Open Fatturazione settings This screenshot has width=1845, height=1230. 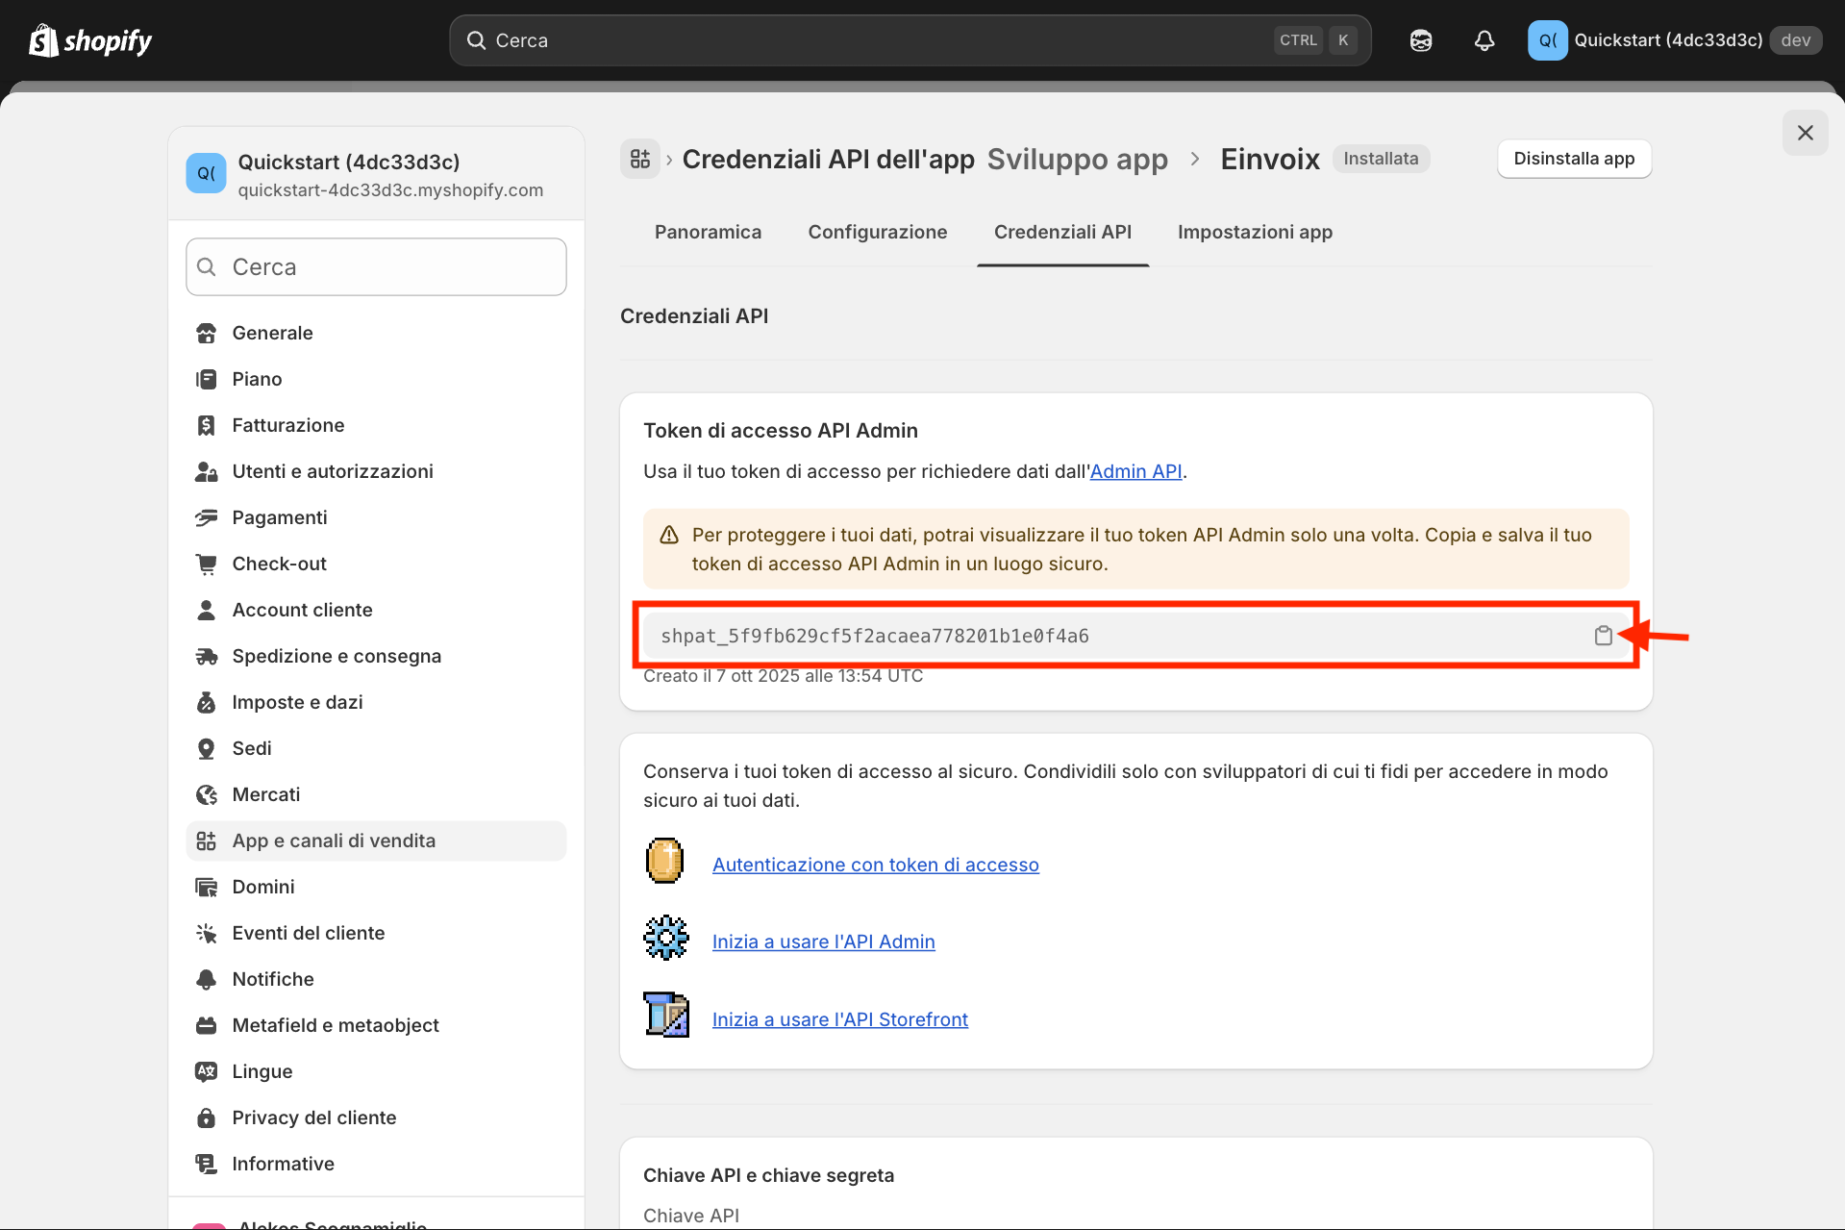tap(287, 425)
